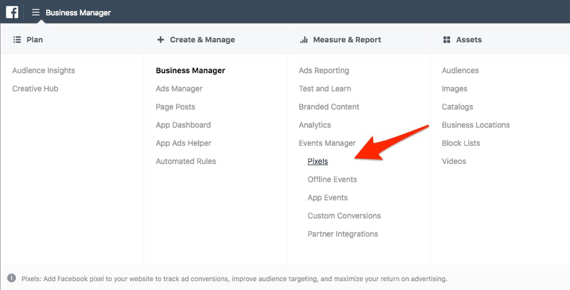Open Partner Integrations

click(x=343, y=234)
